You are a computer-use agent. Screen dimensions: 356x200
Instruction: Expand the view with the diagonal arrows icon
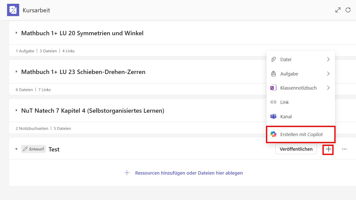tap(338, 10)
